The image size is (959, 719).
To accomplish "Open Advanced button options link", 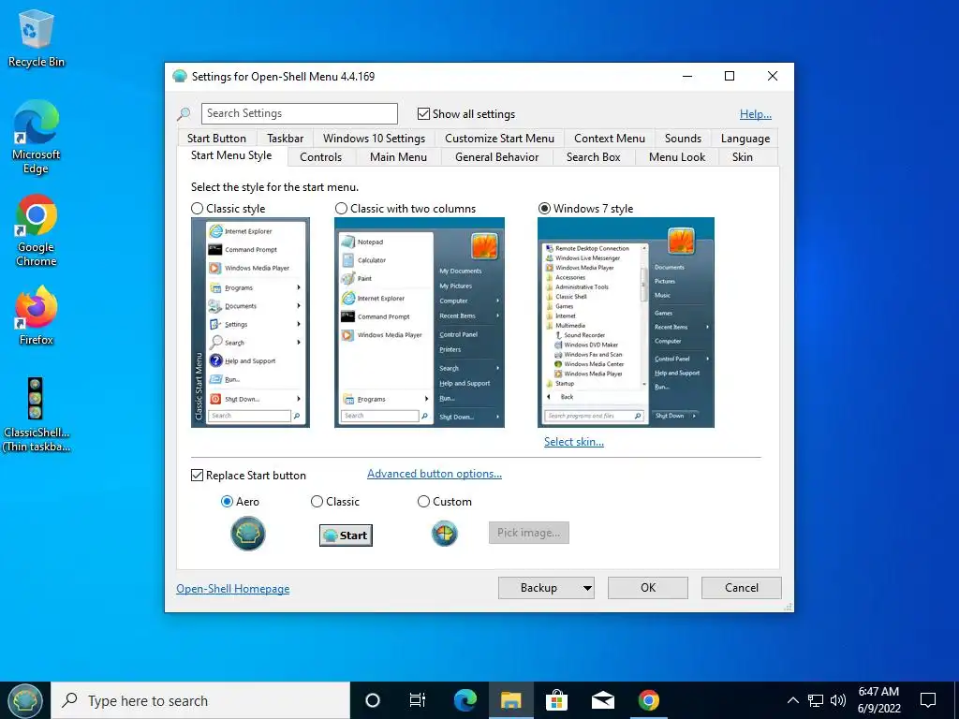I will 435,474.
